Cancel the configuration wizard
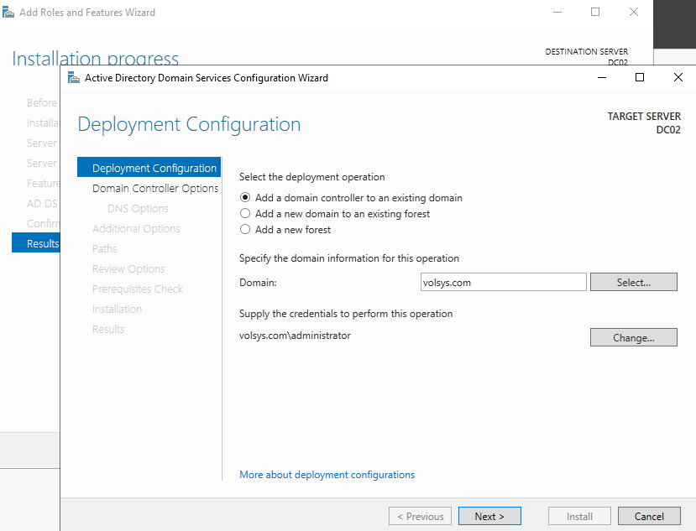This screenshot has width=696, height=531. point(648,517)
